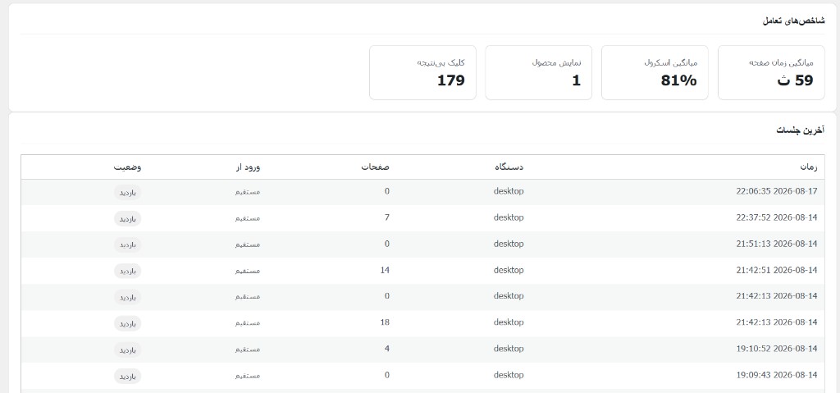Click the زمان column header

809,167
